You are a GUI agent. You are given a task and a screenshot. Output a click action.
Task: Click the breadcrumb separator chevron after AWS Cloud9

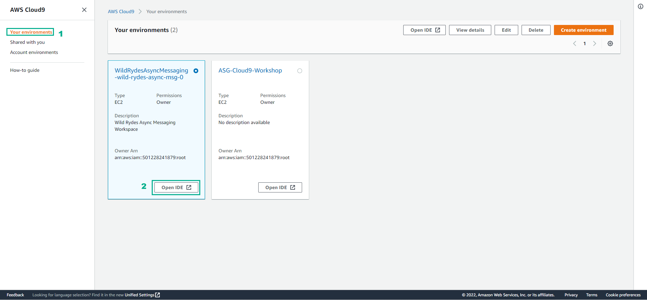pos(140,11)
